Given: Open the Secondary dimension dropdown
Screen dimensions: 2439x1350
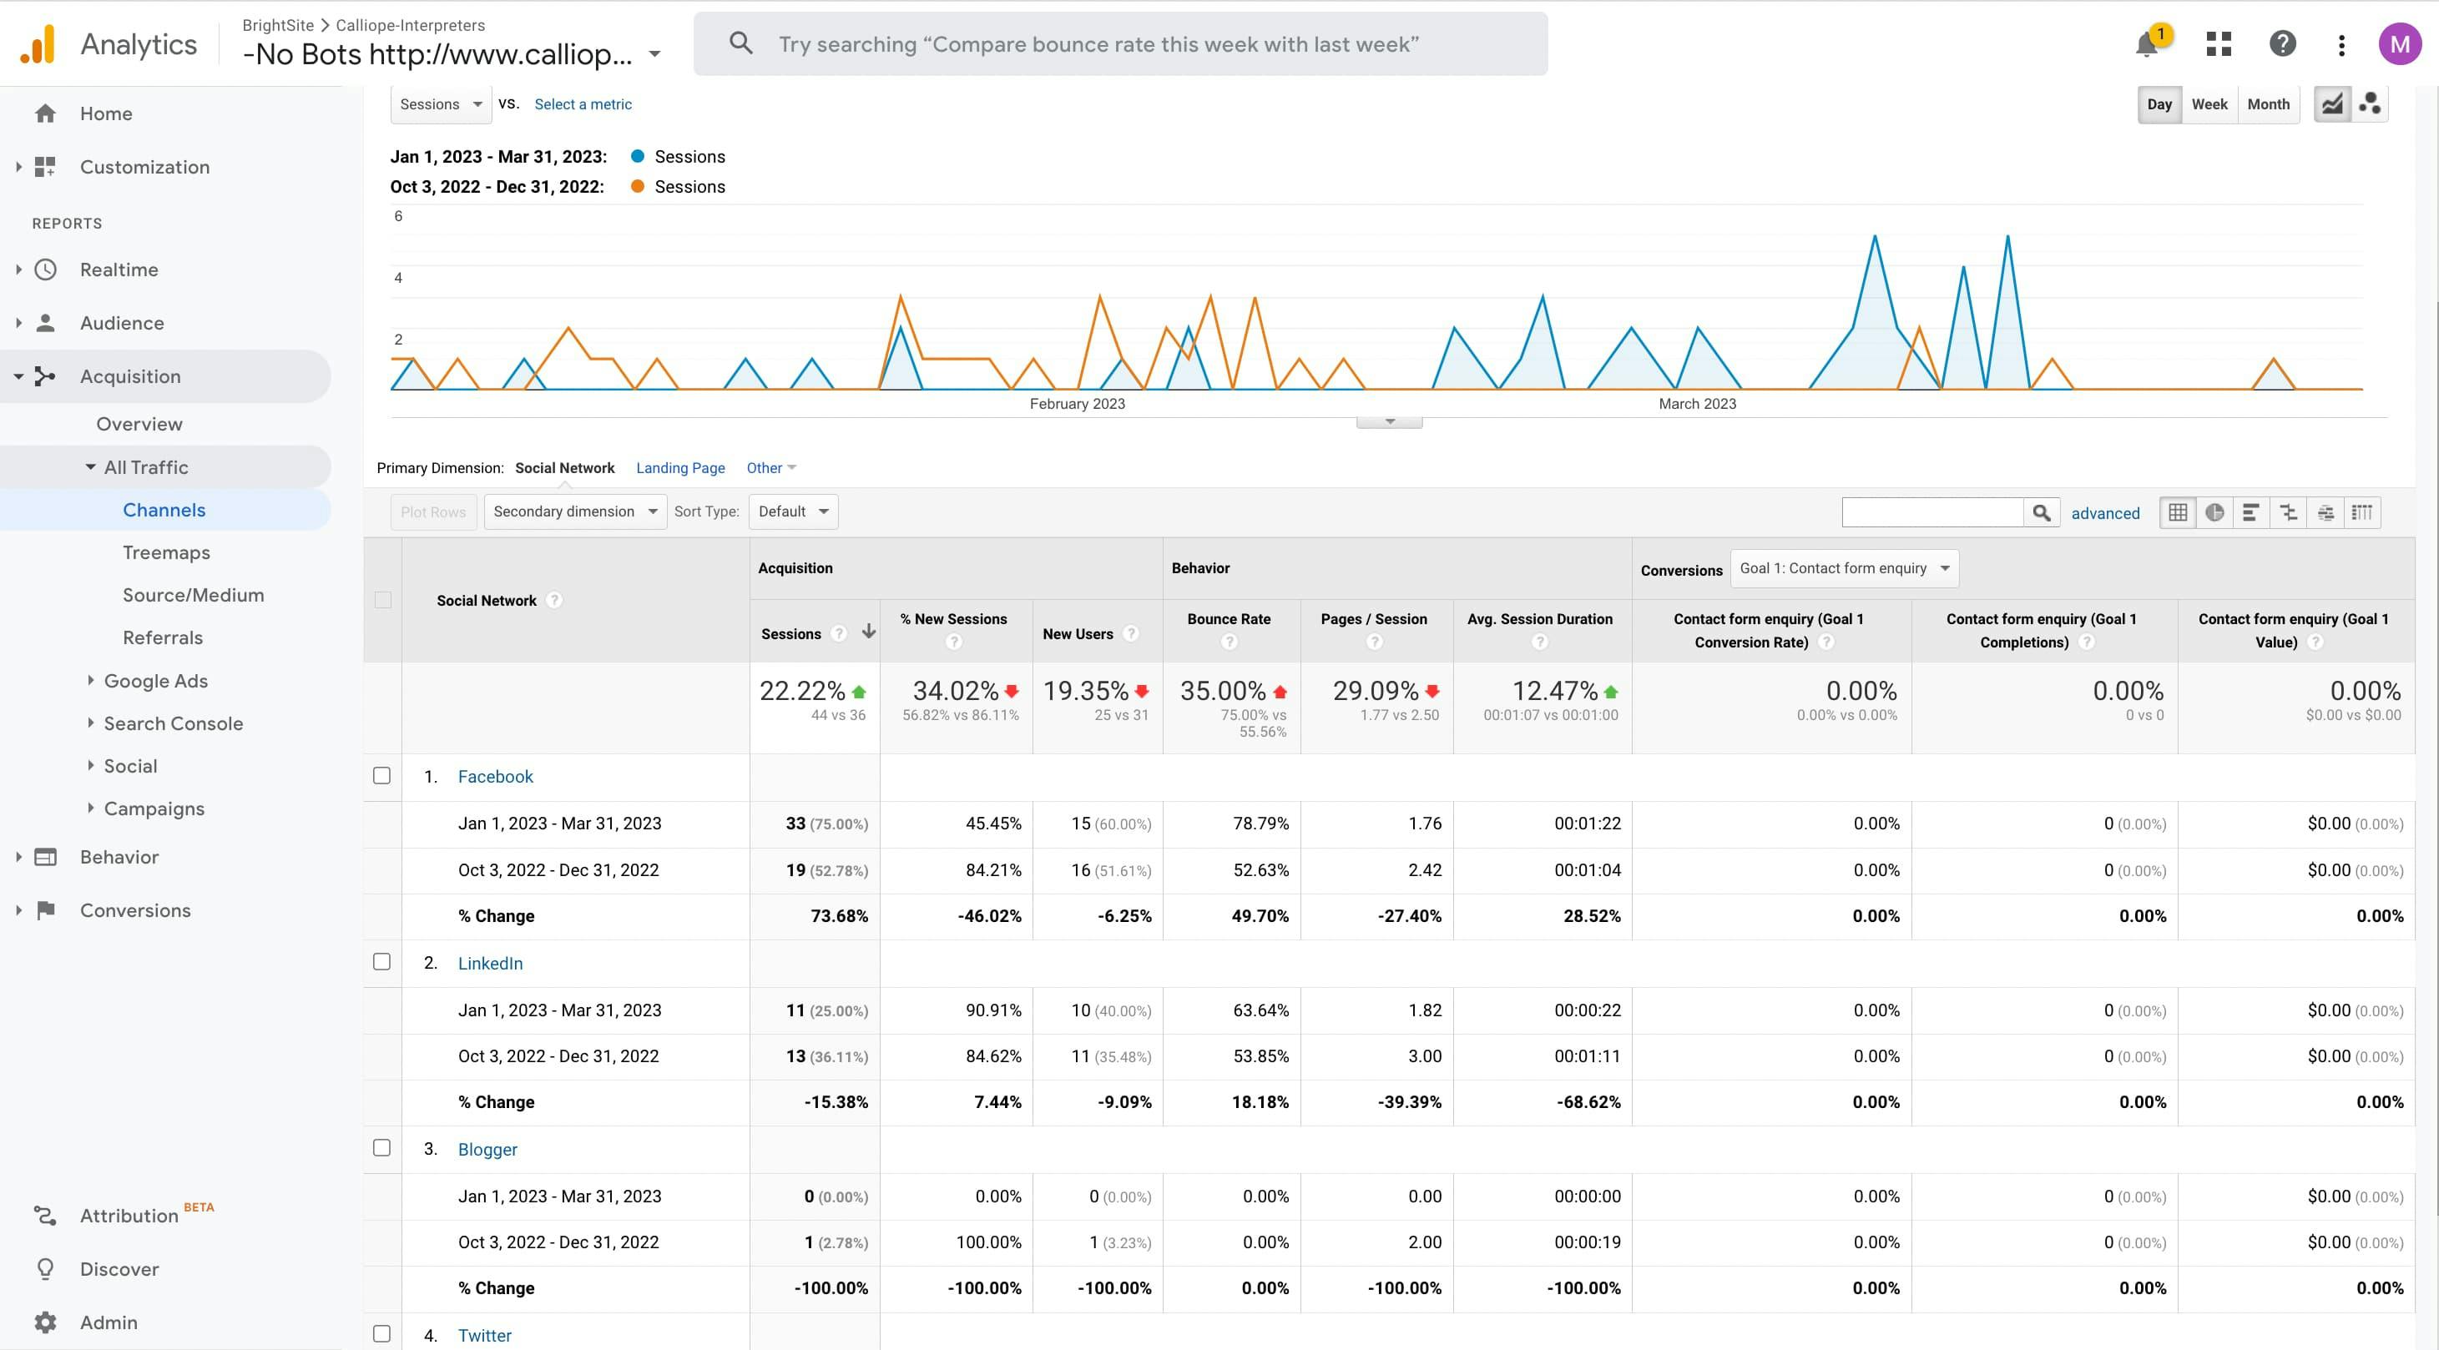Looking at the screenshot, I should coord(575,511).
